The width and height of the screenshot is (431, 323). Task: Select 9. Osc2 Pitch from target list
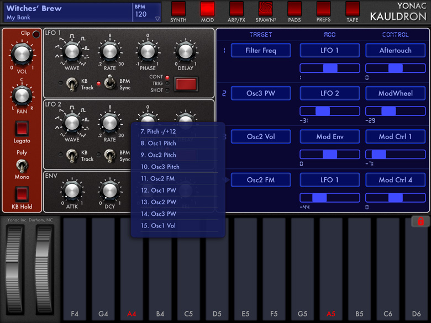point(178,155)
